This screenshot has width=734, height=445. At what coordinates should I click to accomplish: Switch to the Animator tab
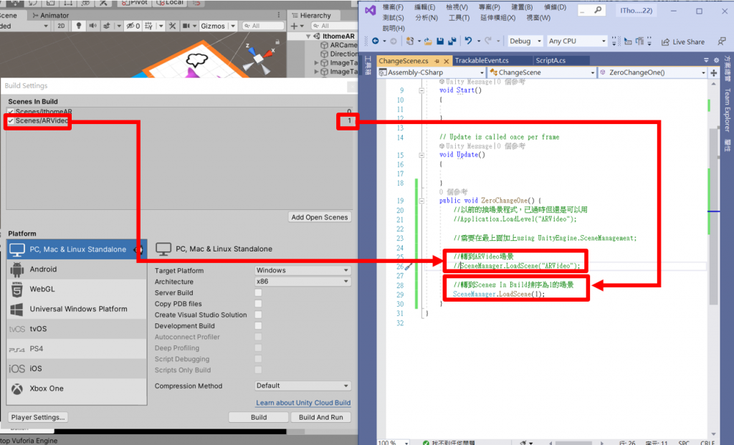tap(51, 15)
